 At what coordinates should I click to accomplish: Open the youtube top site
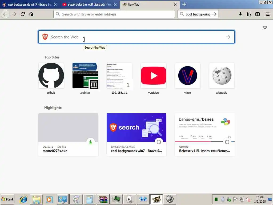pos(153,79)
